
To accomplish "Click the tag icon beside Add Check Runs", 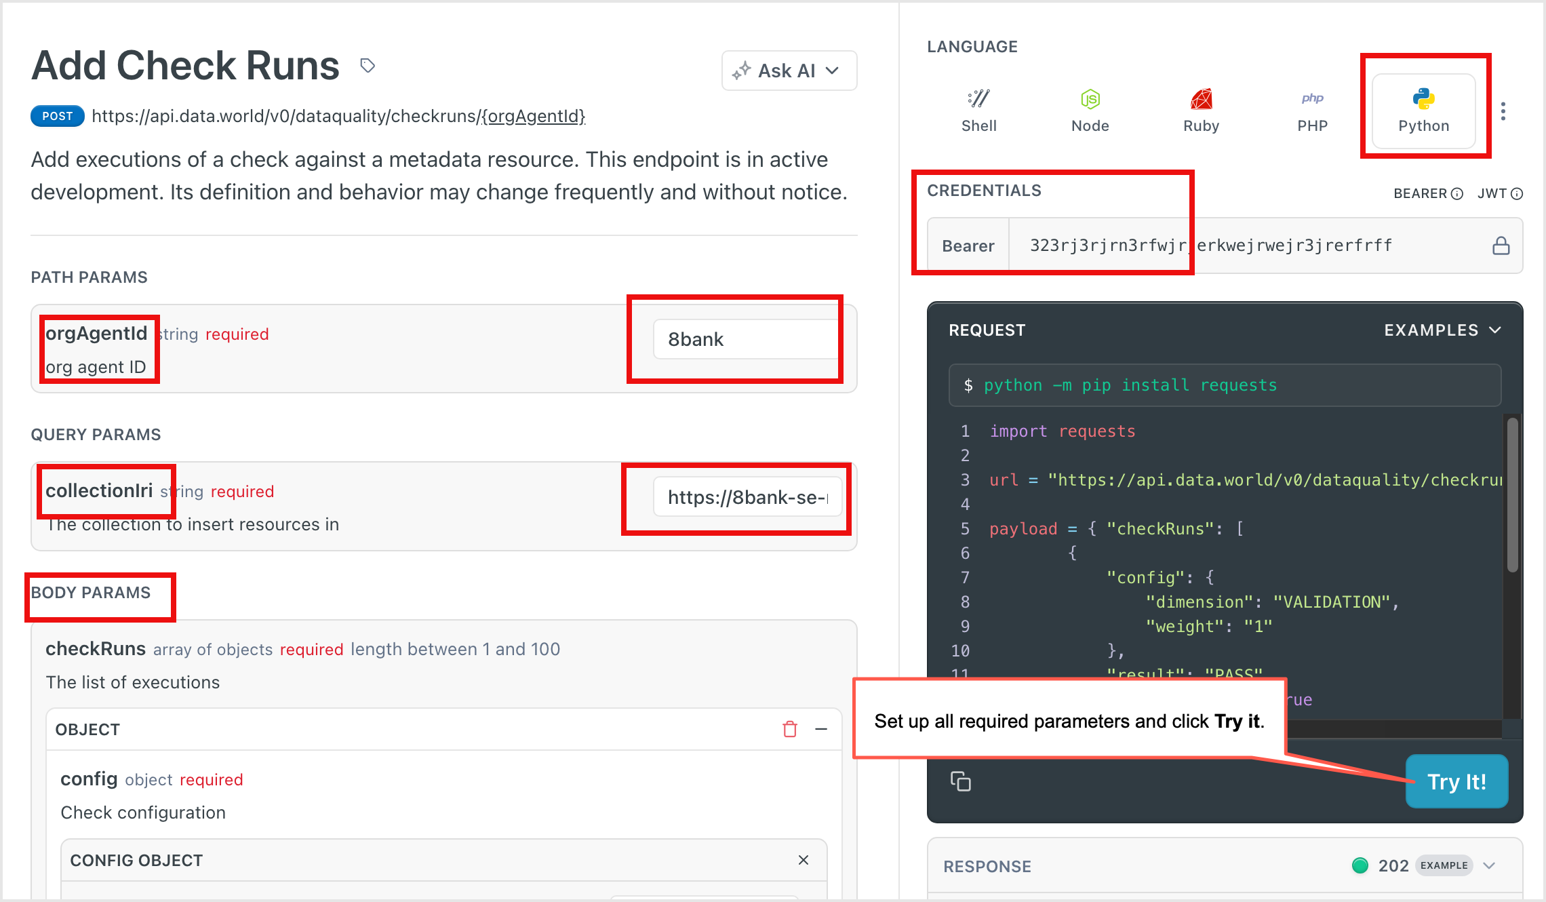I will click(368, 66).
